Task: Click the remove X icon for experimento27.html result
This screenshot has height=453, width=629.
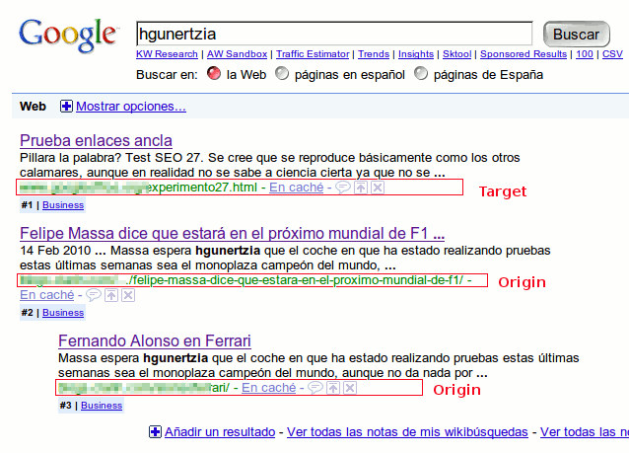Action: pos(378,188)
